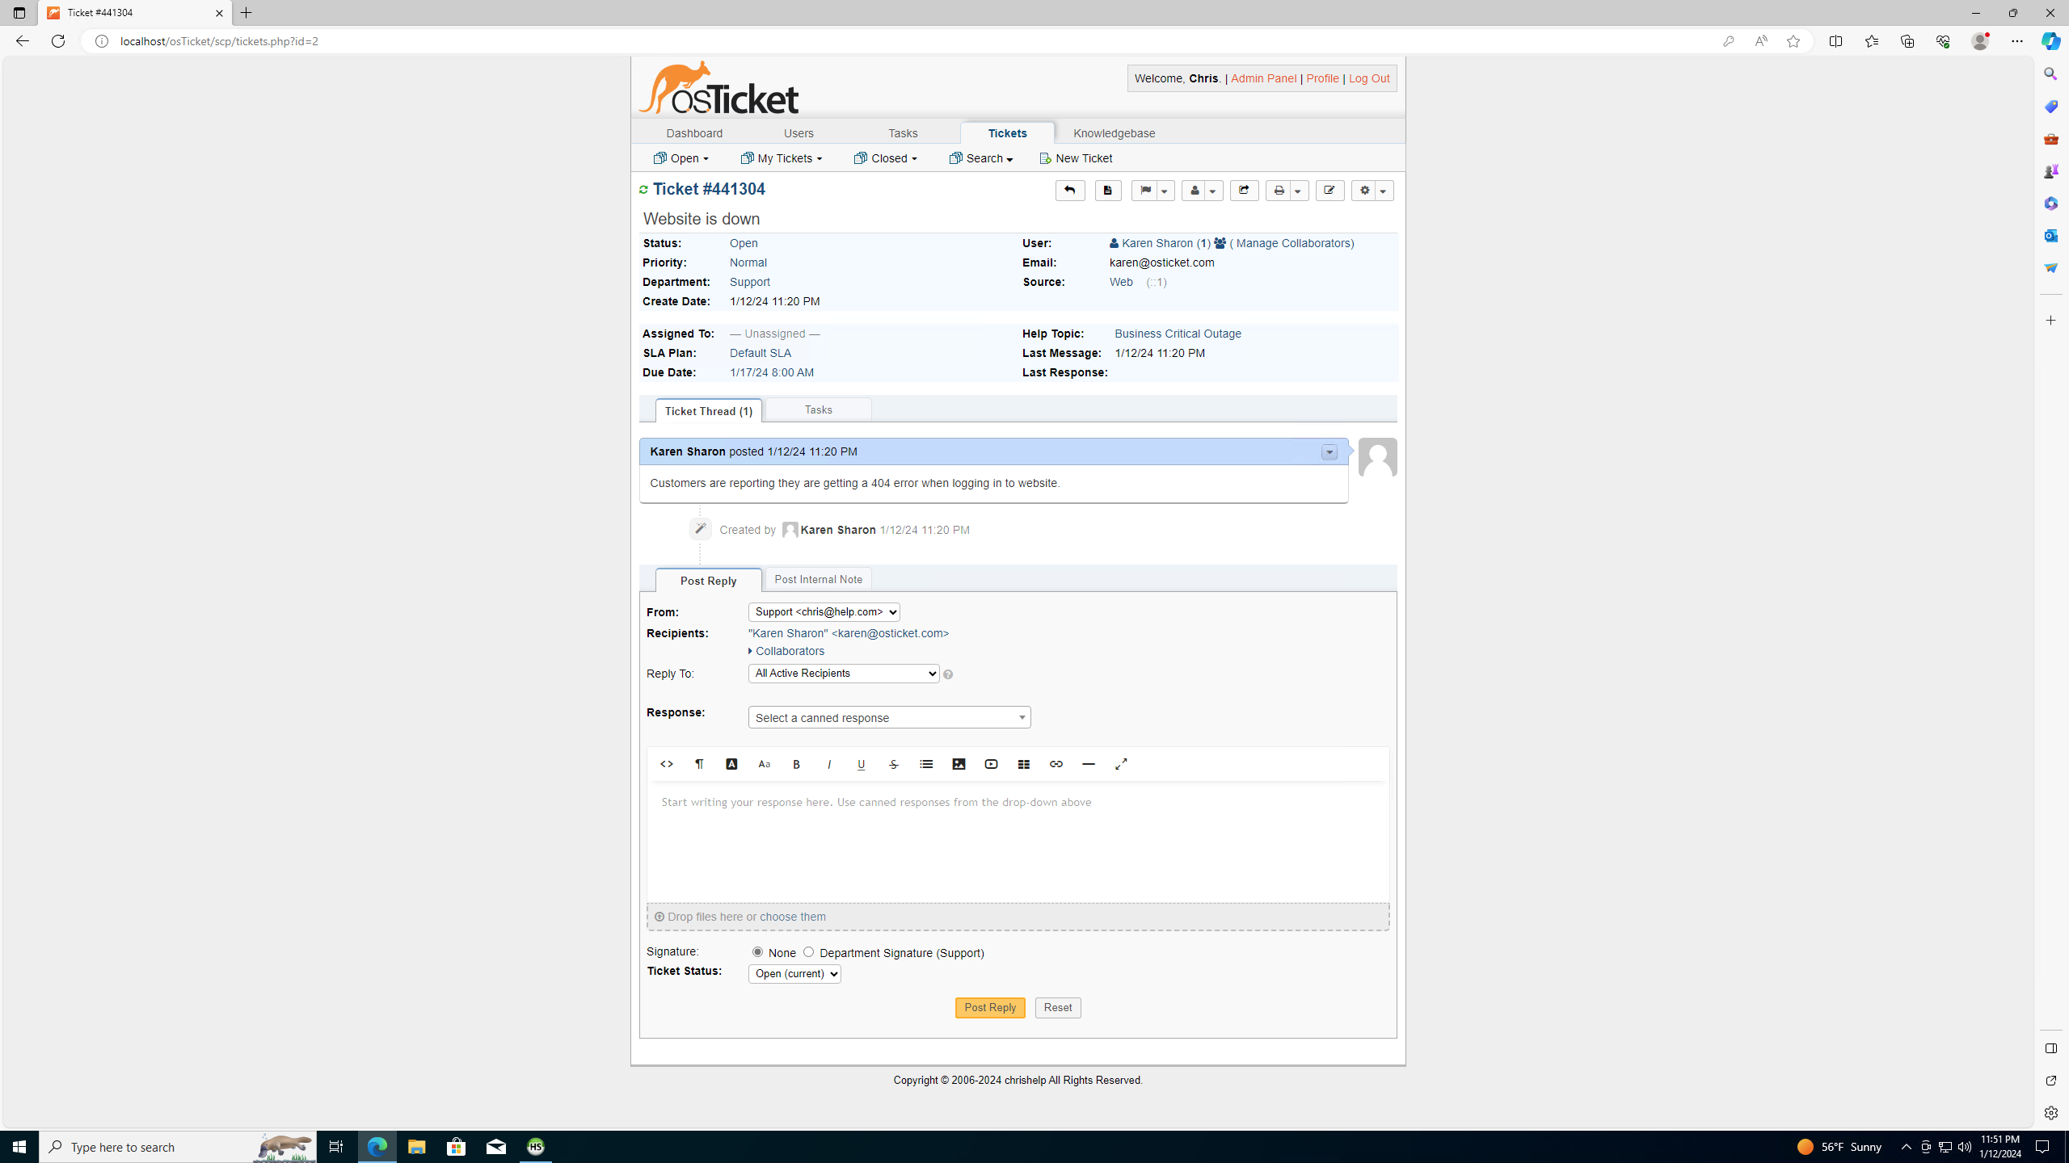Toggle fullscreen mode in the reply editor
This screenshot has width=2069, height=1163.
pos(1121,764)
